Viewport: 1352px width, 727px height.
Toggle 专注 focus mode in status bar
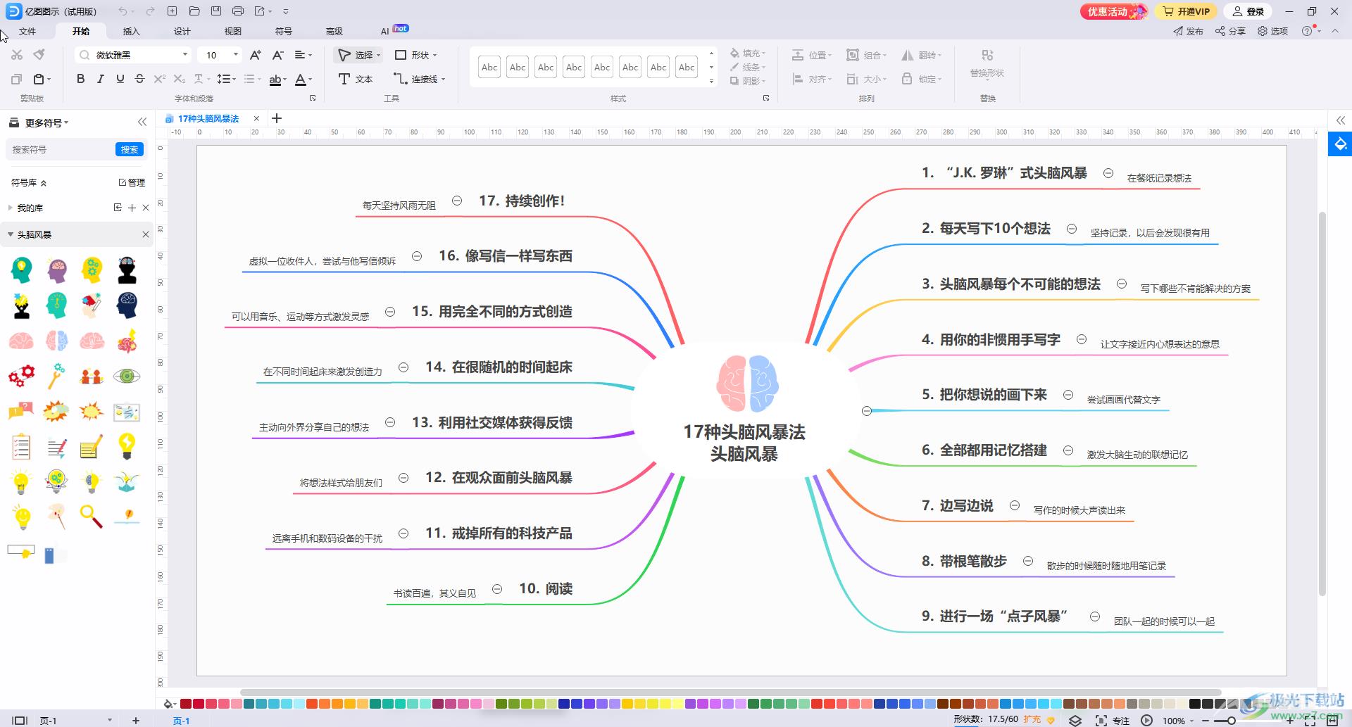(x=1113, y=720)
